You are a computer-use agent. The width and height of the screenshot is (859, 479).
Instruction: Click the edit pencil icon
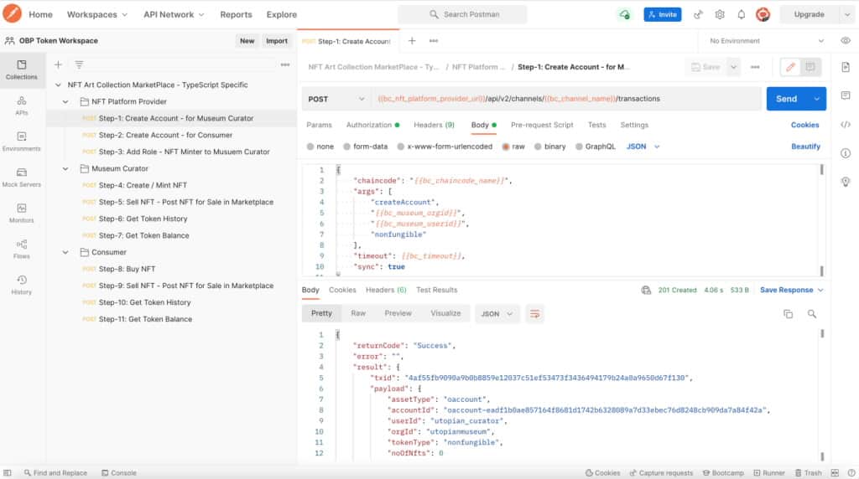pyautogui.click(x=790, y=67)
